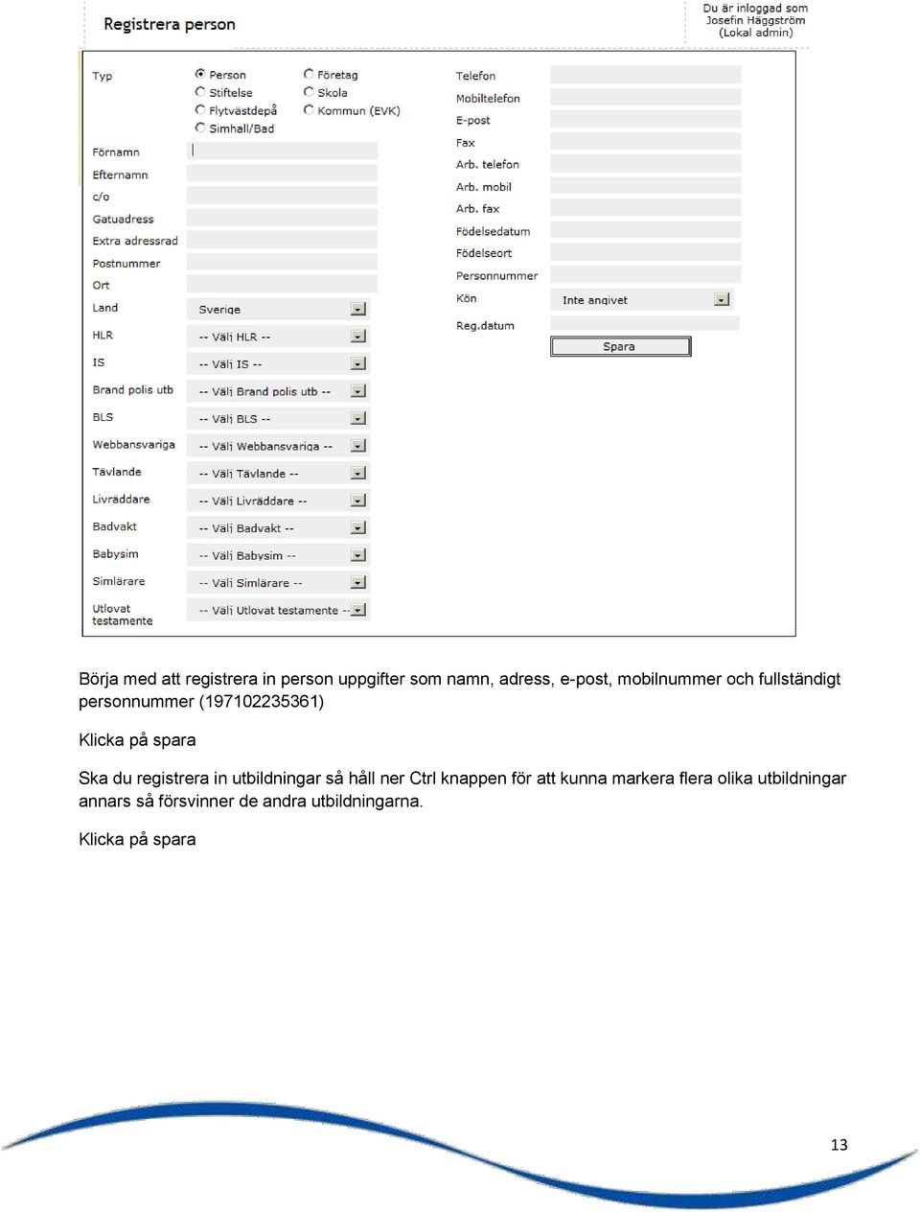Focus the Personnummer input field
The height and width of the screenshot is (1212, 920).
click(x=646, y=274)
